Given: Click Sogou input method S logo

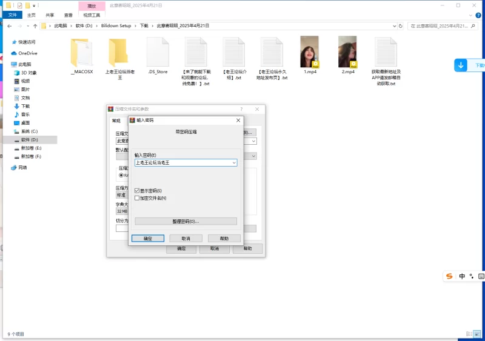Looking at the screenshot, I should click(x=449, y=276).
